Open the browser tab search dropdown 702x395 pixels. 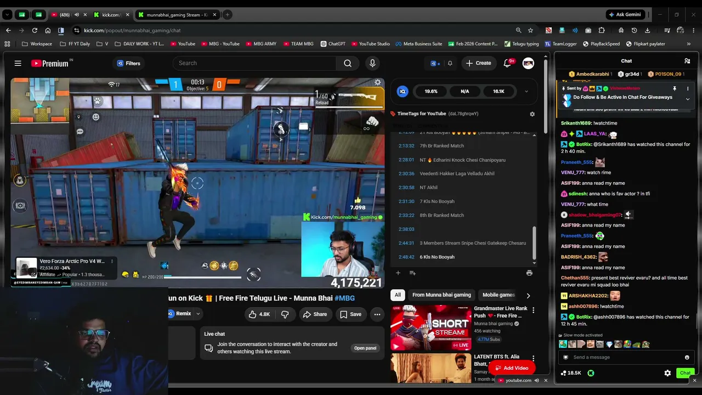(x=7, y=15)
